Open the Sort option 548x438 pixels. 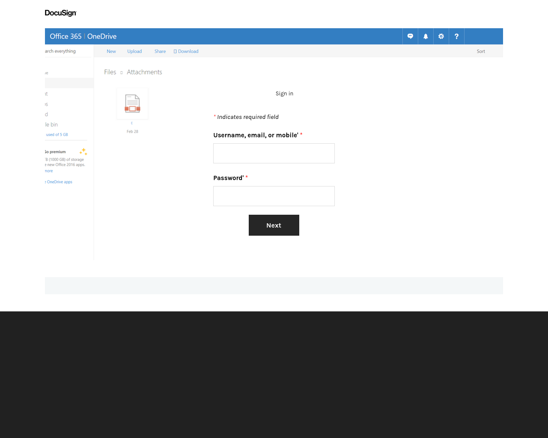tap(481, 51)
